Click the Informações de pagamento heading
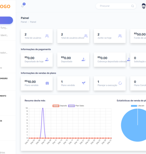The height and width of the screenshot is (154, 146). click(x=36, y=49)
